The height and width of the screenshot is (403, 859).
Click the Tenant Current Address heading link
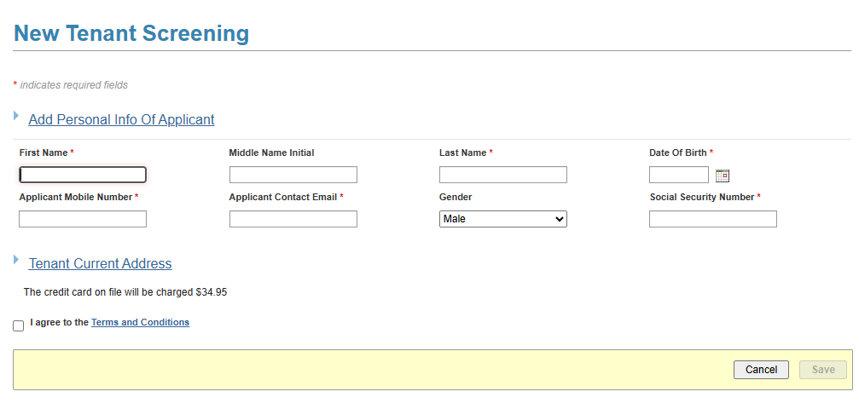click(100, 264)
